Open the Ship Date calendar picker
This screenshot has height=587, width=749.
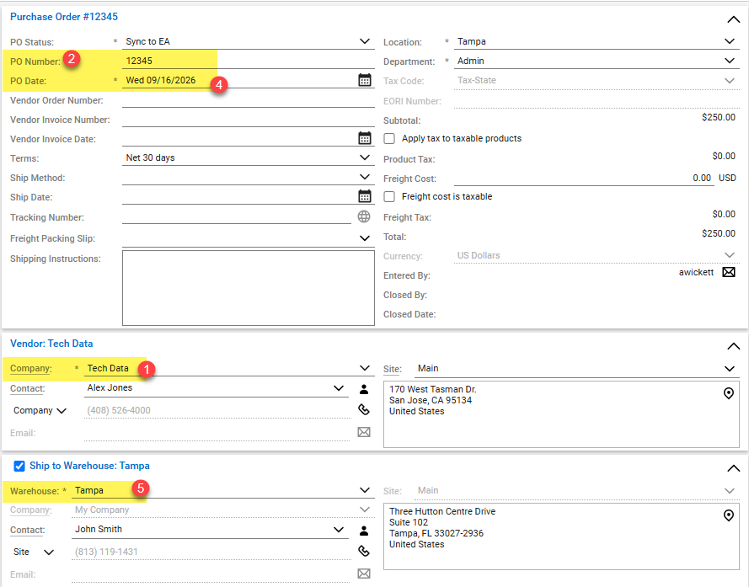(x=365, y=196)
